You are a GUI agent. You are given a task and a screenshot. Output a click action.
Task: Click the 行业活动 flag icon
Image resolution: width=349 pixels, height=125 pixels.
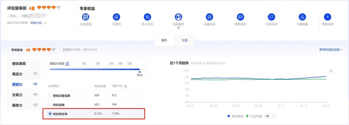point(271,17)
